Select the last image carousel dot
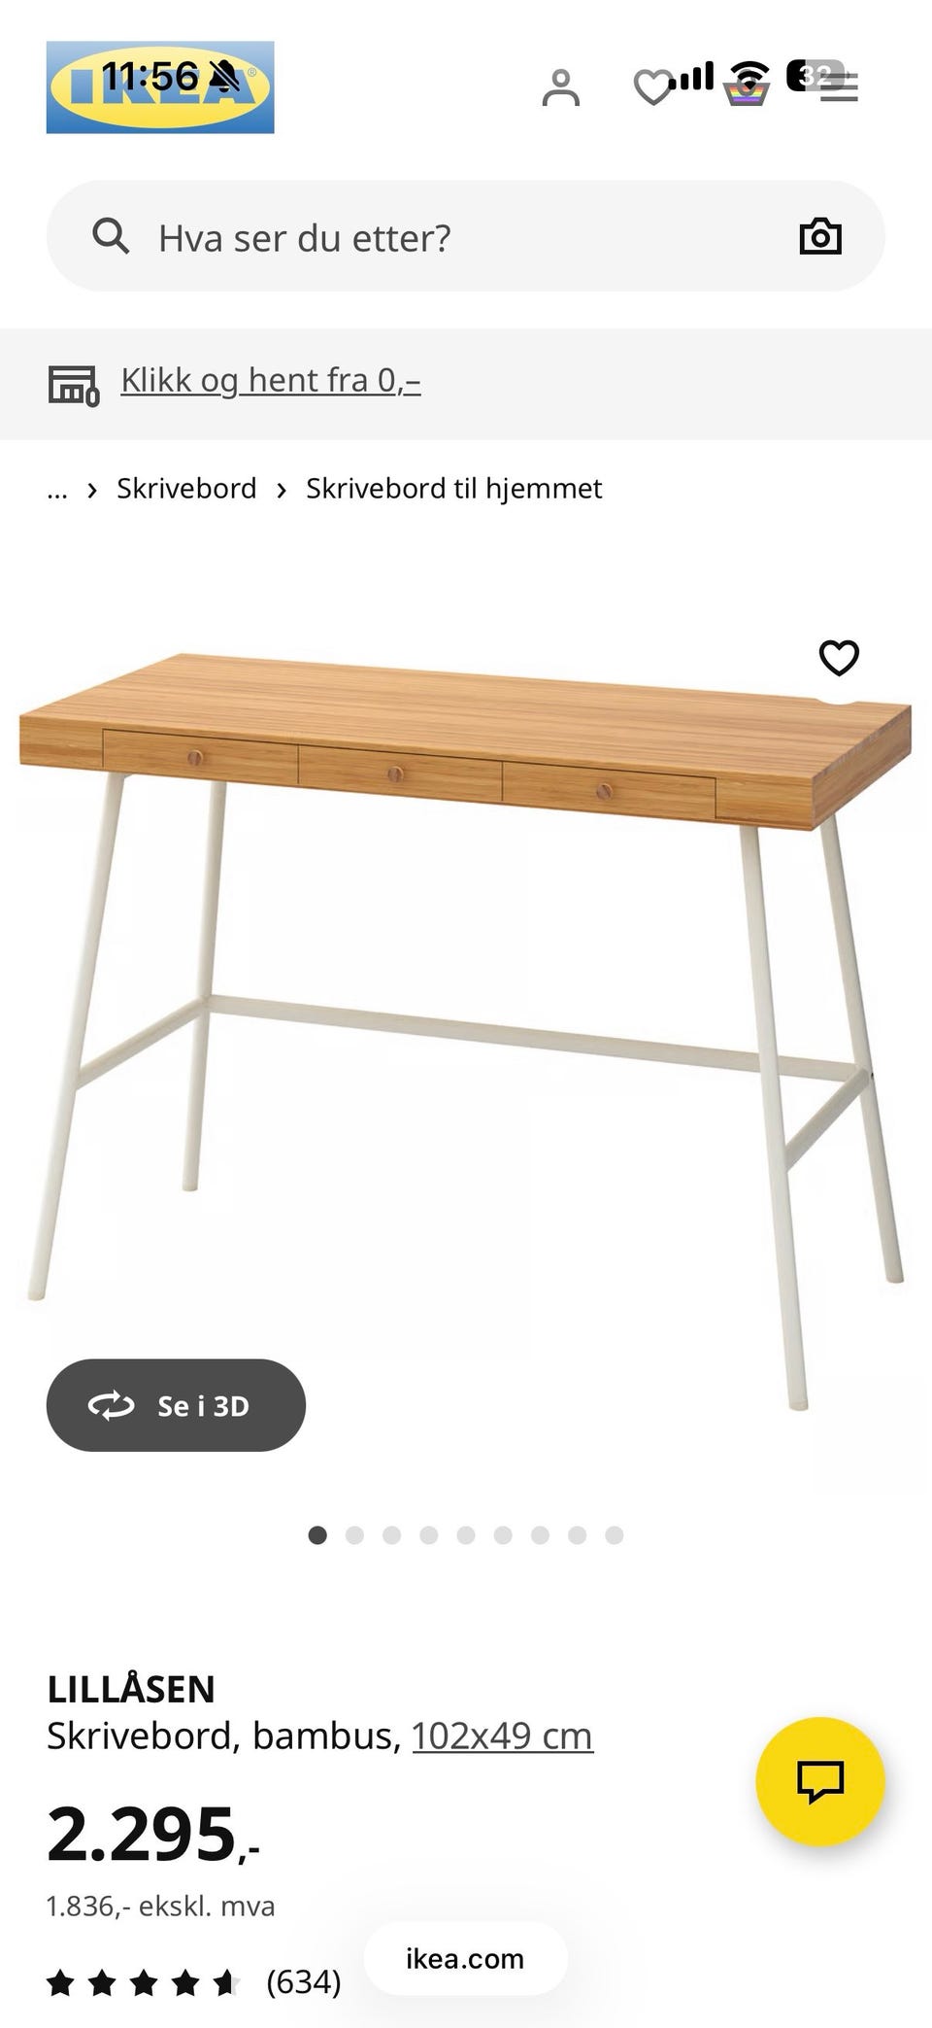Viewport: 932px width, 2028px height. (x=614, y=1535)
